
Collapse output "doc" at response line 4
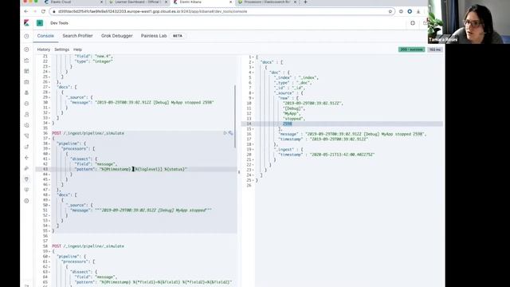pyautogui.click(x=253, y=73)
